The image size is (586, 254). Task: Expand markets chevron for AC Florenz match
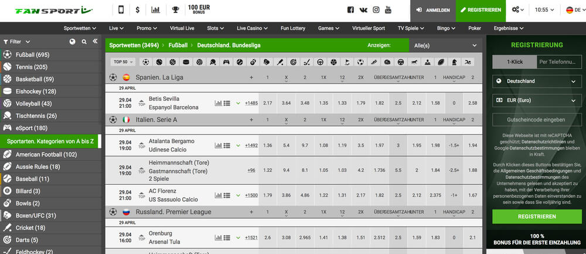(238, 195)
